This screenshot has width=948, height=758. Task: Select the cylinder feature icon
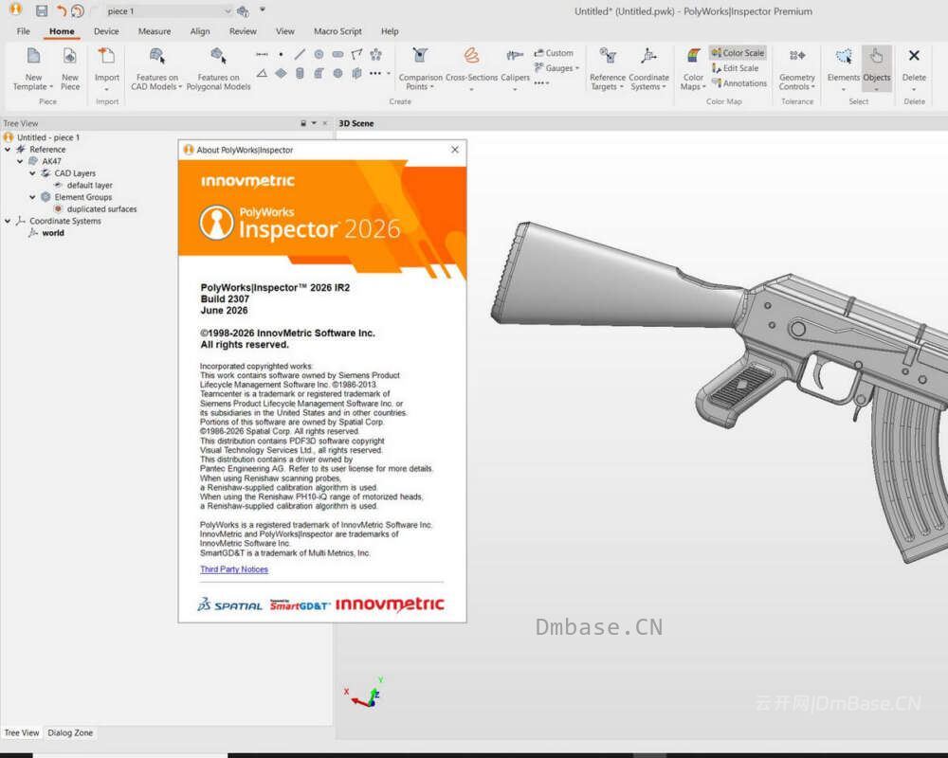coord(300,73)
